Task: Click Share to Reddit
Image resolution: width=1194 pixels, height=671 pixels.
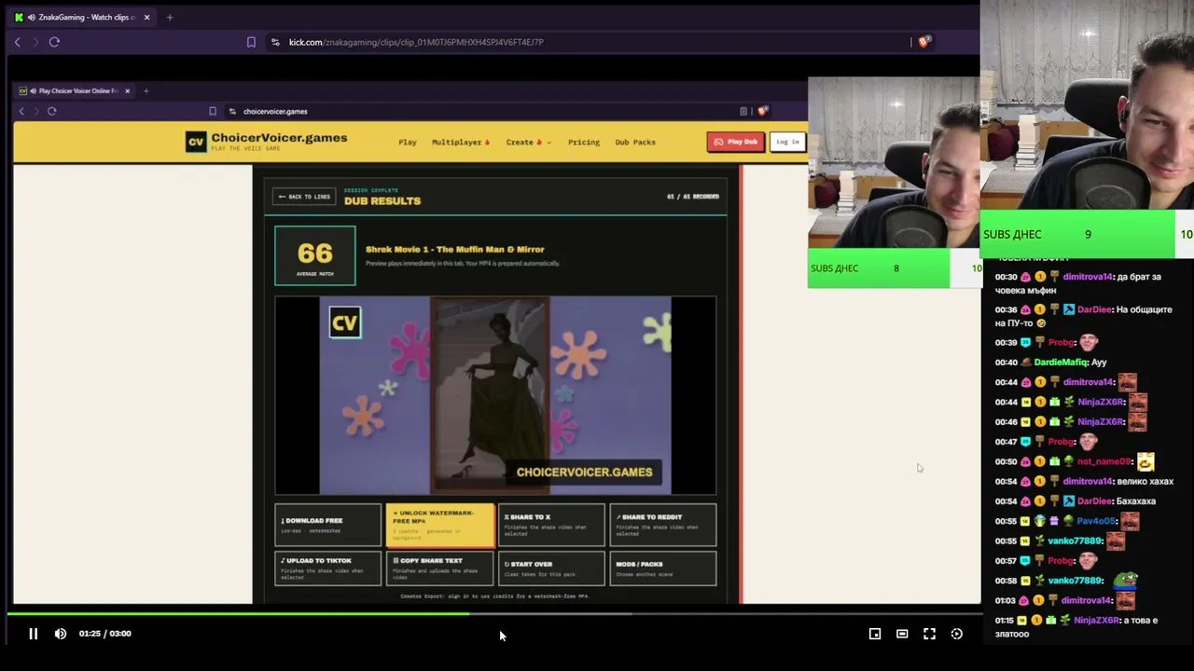Action: tap(663, 525)
